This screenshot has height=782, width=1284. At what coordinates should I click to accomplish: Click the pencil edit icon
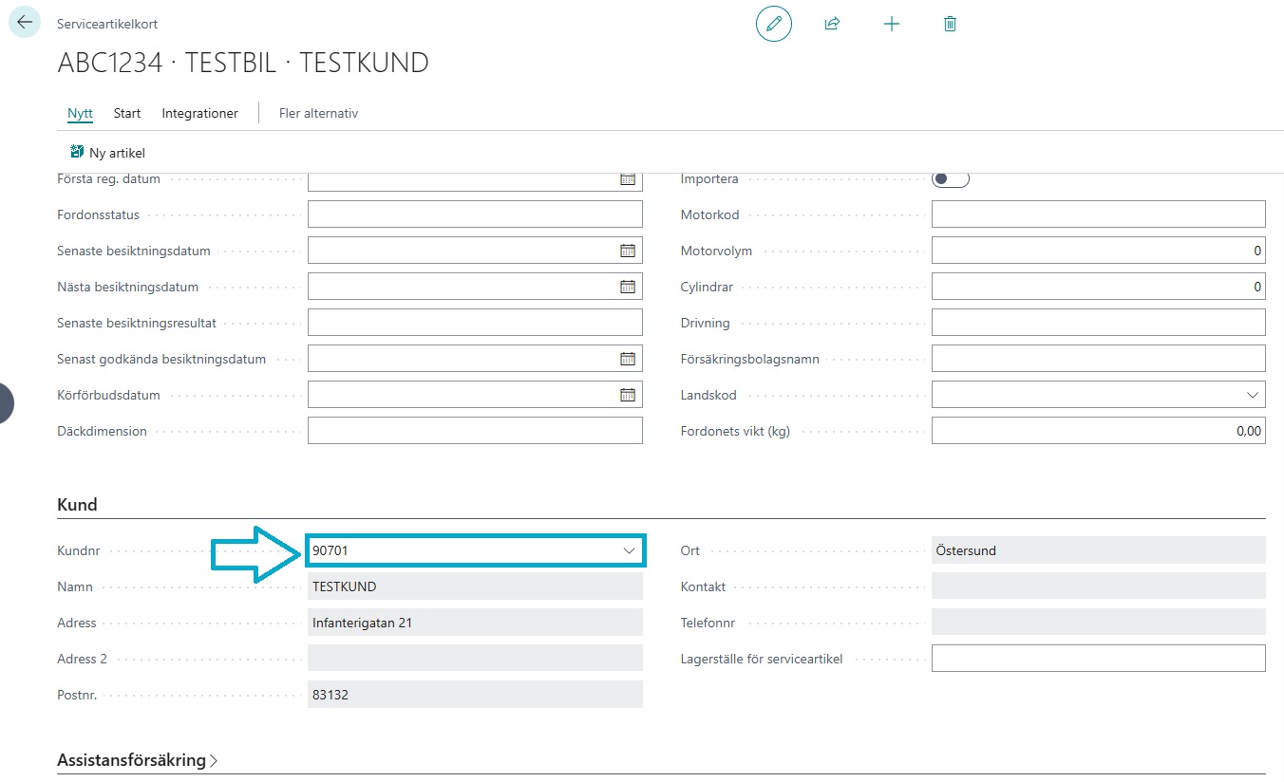774,24
